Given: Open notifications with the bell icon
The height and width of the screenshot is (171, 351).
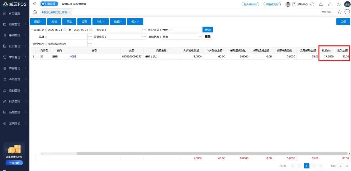Looking at the screenshot, I should click(x=321, y=4).
